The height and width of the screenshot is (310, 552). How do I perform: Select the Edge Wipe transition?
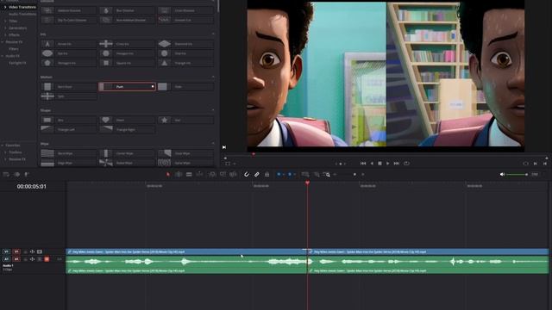tap(69, 163)
